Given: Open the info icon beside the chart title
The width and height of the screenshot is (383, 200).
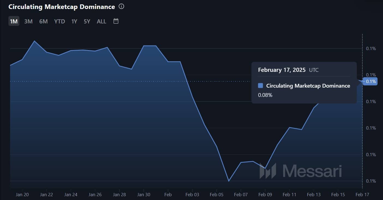Looking at the screenshot, I should point(122,7).
